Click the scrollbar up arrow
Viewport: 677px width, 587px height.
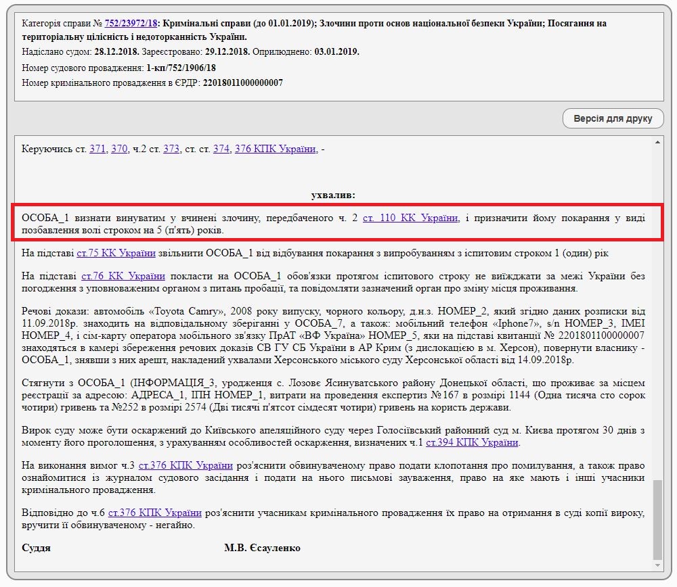point(658,142)
